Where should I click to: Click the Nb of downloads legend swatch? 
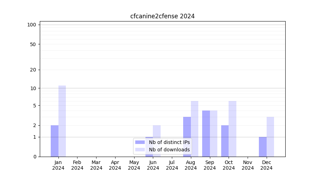tap(140, 150)
